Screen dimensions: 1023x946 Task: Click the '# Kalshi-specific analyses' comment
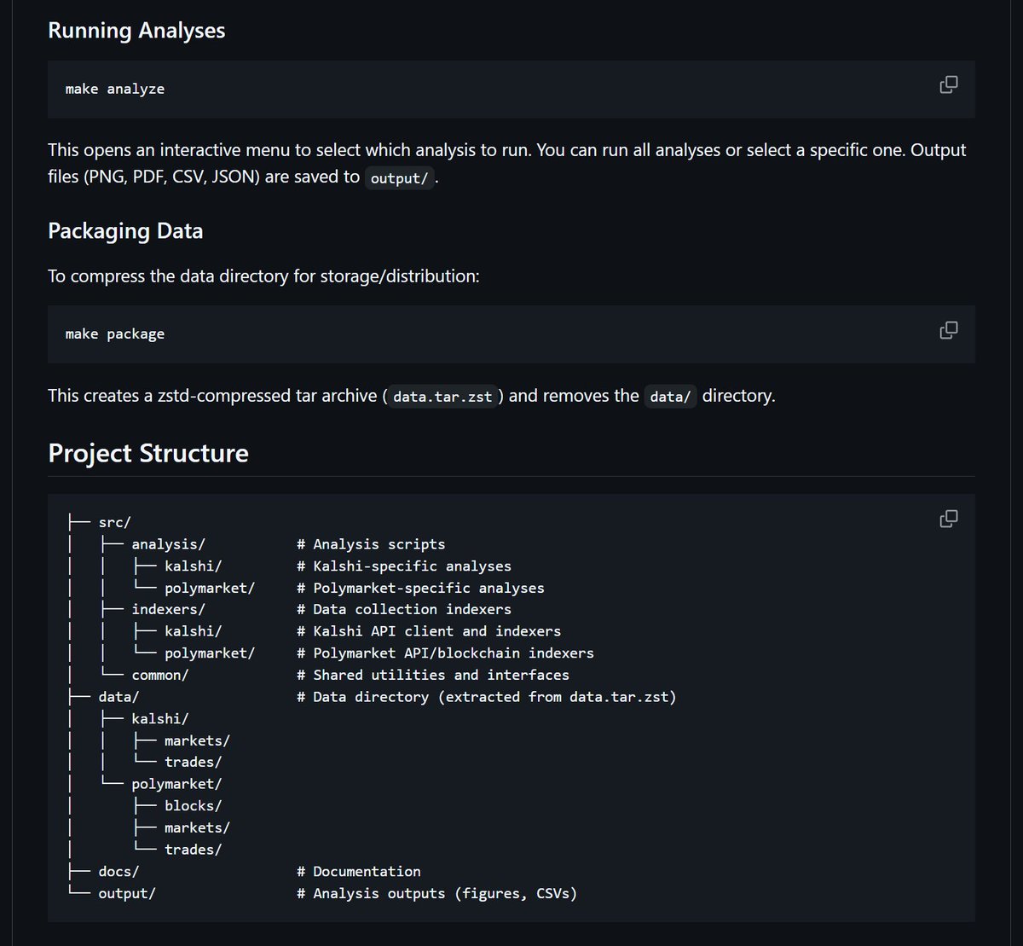[404, 566]
